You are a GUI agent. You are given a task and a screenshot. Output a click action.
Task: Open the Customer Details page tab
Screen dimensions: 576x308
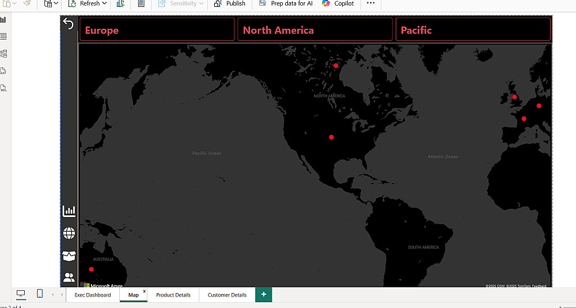[227, 295]
